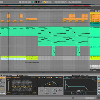This screenshot has width=100, height=100.
Task: Open the Mod Sources tab
Action: coord(76,75)
